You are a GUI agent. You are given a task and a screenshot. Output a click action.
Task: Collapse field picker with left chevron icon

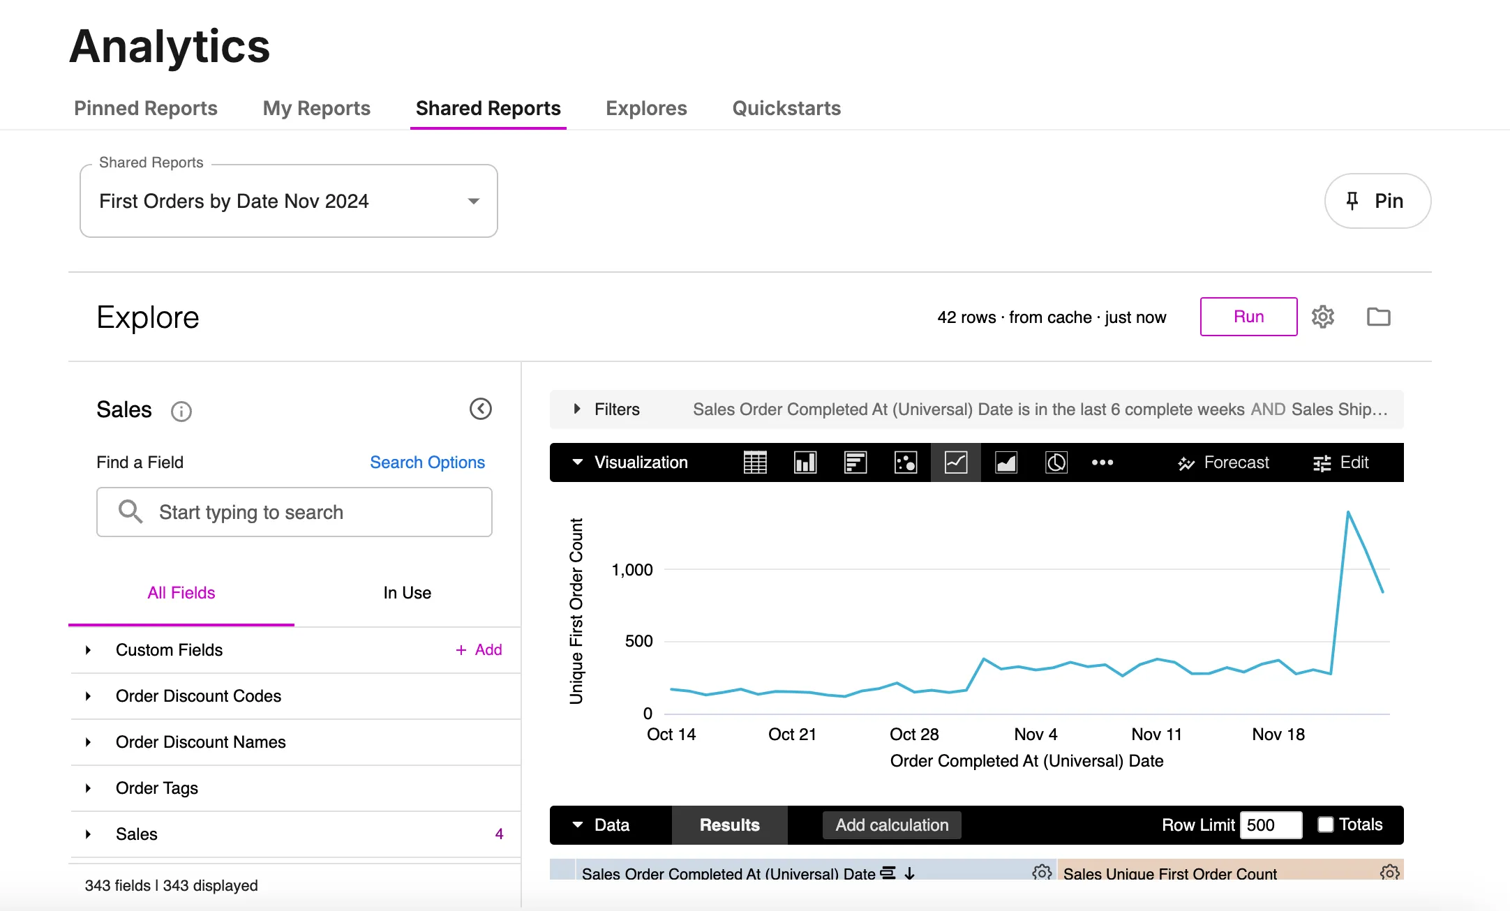(x=481, y=409)
